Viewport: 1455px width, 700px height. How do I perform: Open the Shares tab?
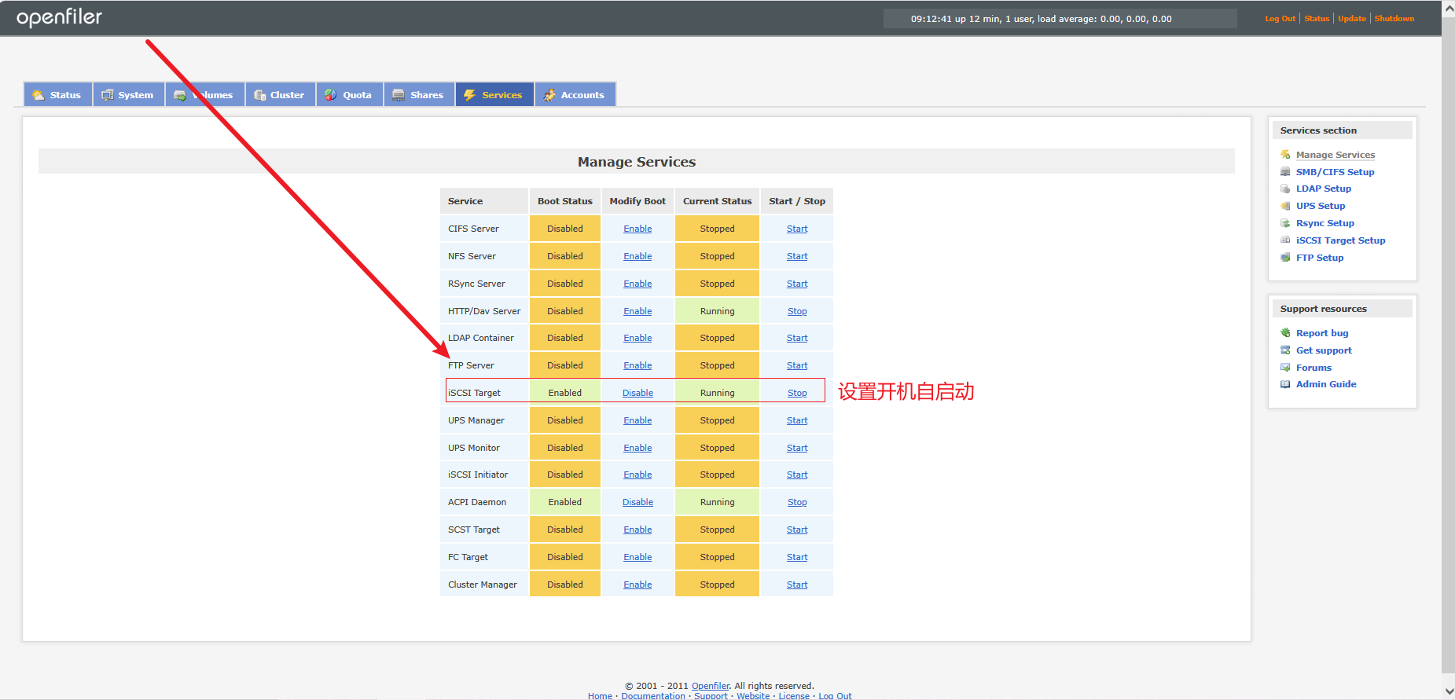click(x=419, y=95)
